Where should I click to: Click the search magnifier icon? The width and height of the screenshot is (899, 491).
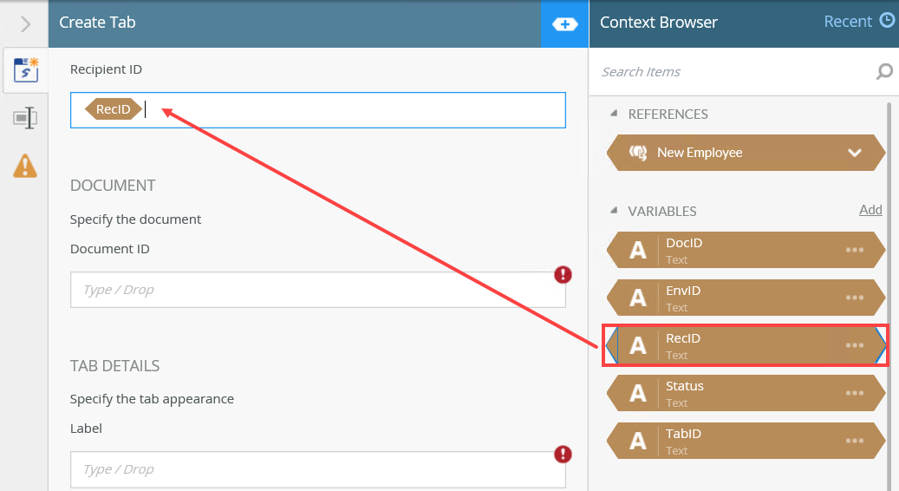tap(884, 72)
